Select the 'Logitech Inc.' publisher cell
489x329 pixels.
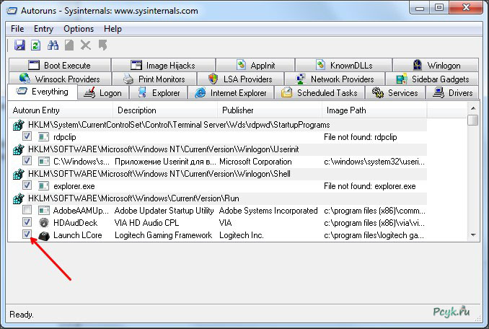point(242,235)
